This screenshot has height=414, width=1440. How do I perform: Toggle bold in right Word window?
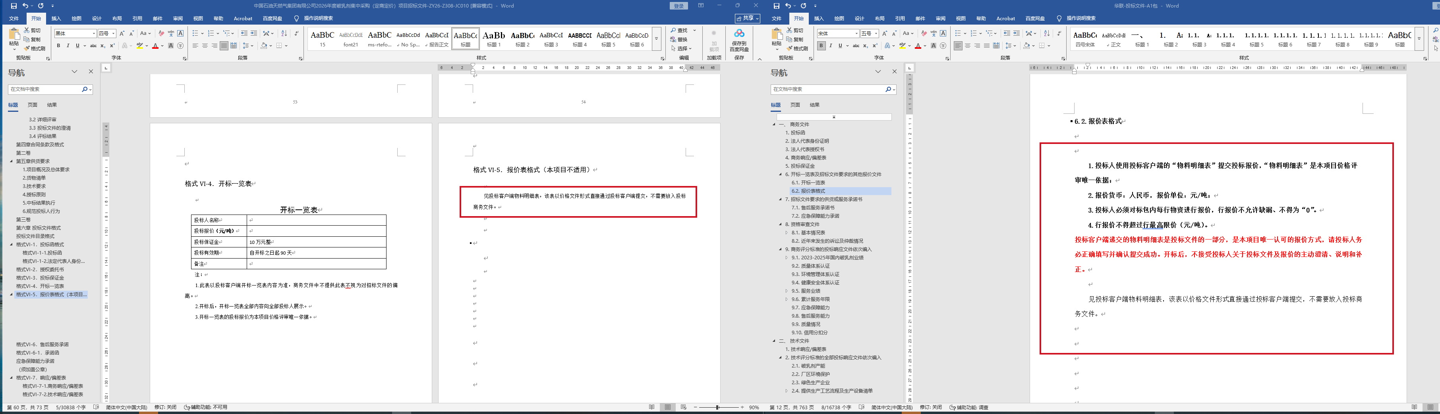click(x=821, y=46)
